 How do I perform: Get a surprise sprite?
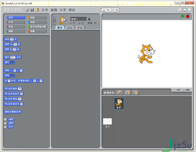(x=135, y=93)
